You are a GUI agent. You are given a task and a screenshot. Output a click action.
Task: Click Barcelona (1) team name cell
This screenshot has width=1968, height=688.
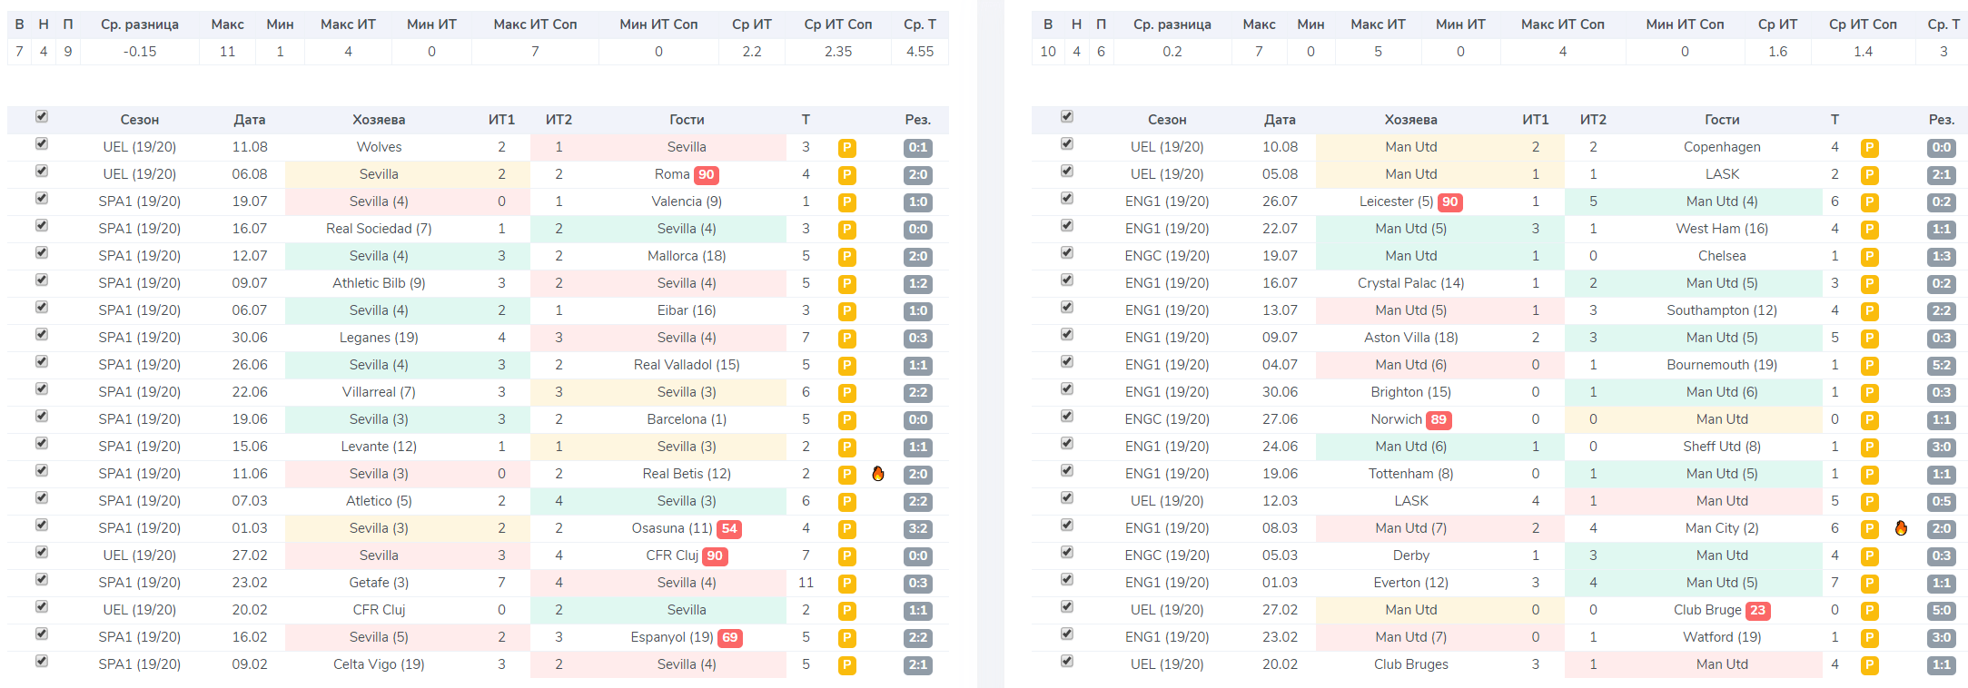(687, 419)
